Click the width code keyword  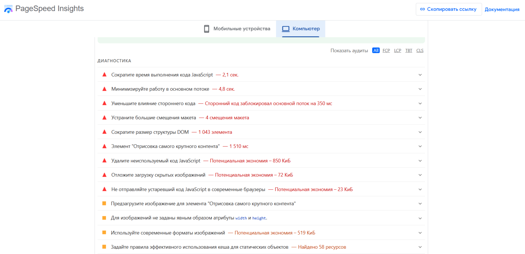[241, 218]
